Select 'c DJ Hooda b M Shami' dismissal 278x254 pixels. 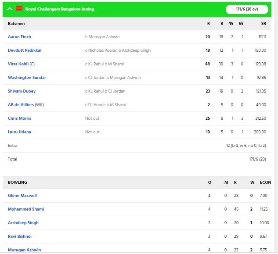[x=105, y=105]
